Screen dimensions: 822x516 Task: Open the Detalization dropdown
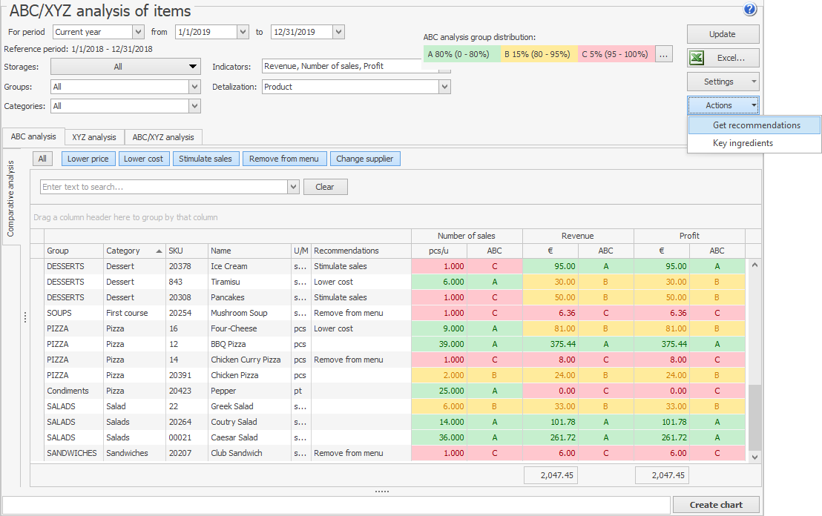(444, 87)
